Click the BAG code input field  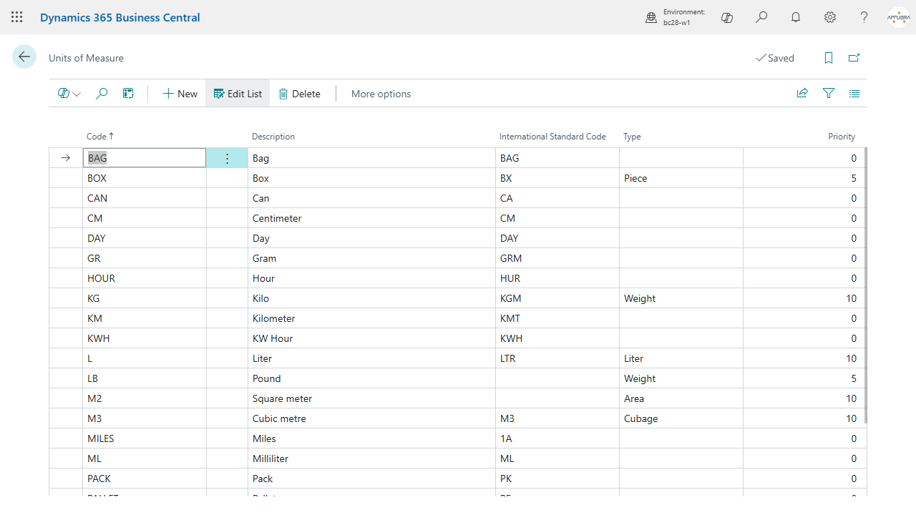[145, 158]
